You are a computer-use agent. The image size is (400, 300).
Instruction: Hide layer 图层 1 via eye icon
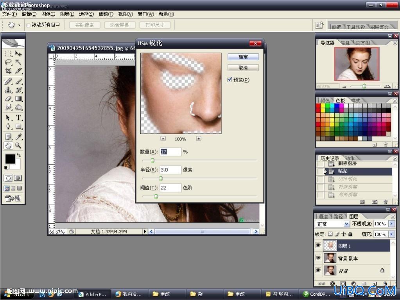[318, 245]
